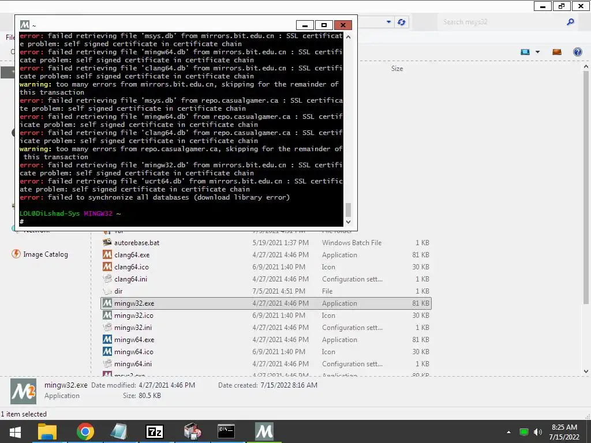Viewport: 591px width, 443px height.
Task: Click the mingw32.ico gray M icon
Action: 107,316
